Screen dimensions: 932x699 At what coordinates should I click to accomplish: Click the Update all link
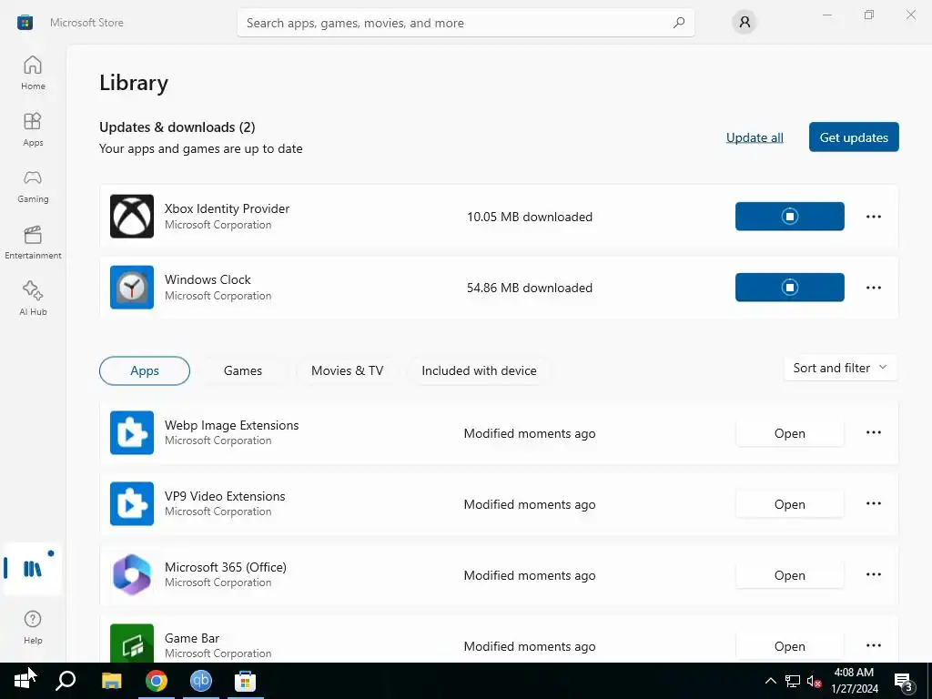point(755,137)
